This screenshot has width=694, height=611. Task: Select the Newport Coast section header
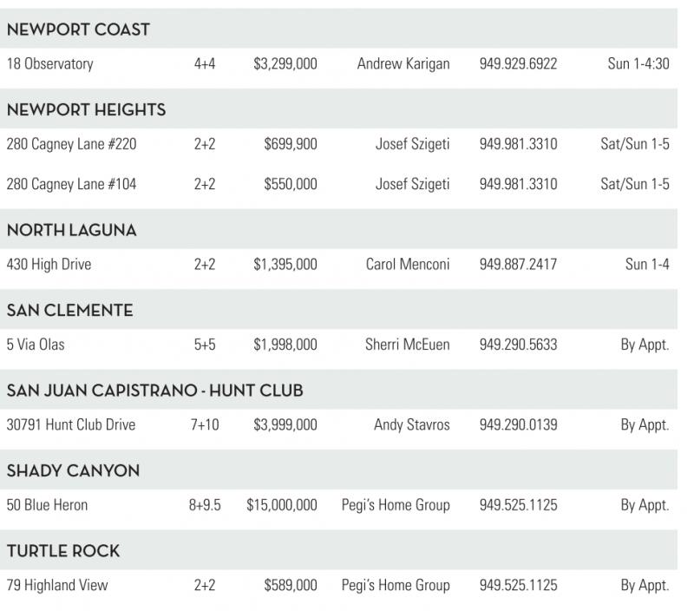pos(78,30)
